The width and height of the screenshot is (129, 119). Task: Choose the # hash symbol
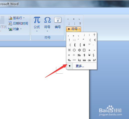84,45
